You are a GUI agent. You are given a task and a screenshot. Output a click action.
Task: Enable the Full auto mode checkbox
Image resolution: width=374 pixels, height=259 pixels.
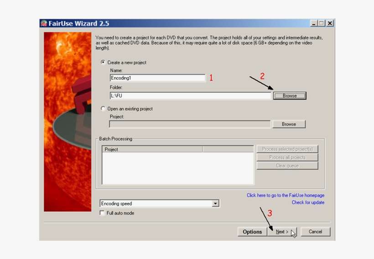[102, 213]
